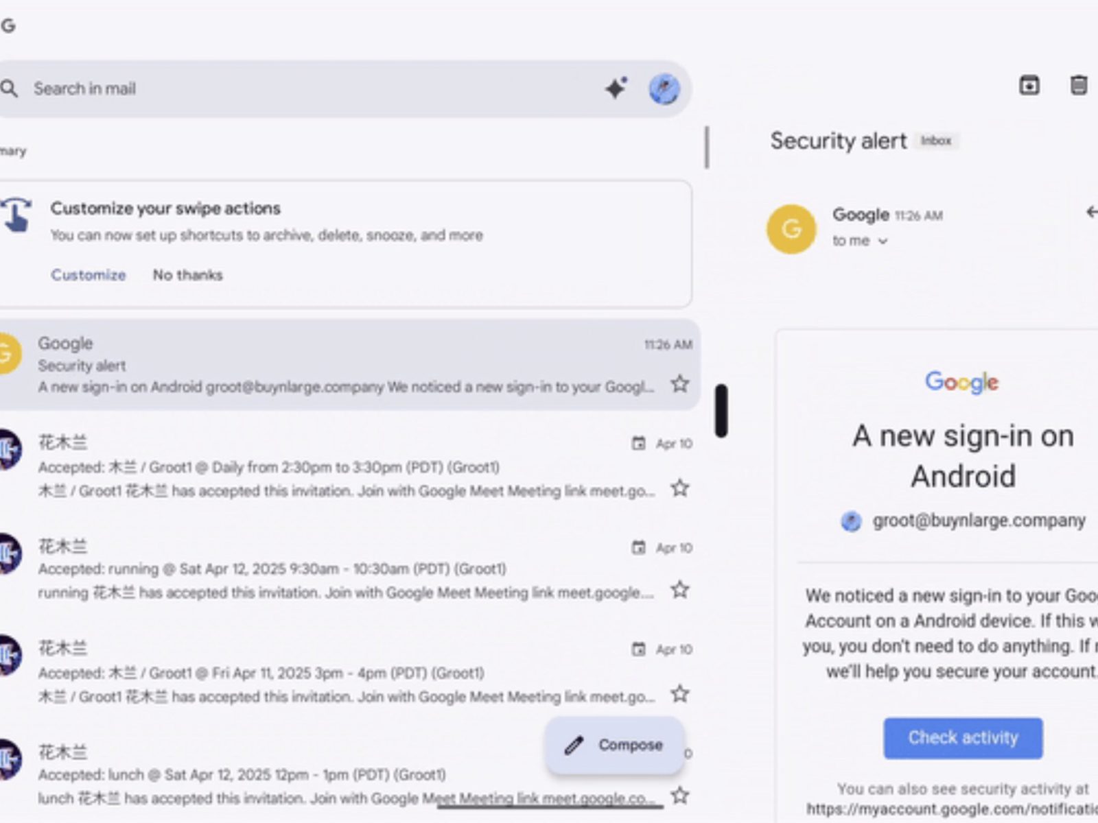
Task: Star the Fri Apr 11 3pm invitation
Action: (x=679, y=694)
